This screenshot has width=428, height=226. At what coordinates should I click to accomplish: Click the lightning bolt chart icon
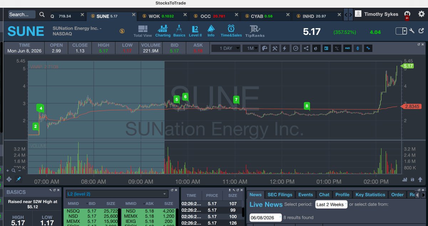[285, 48]
